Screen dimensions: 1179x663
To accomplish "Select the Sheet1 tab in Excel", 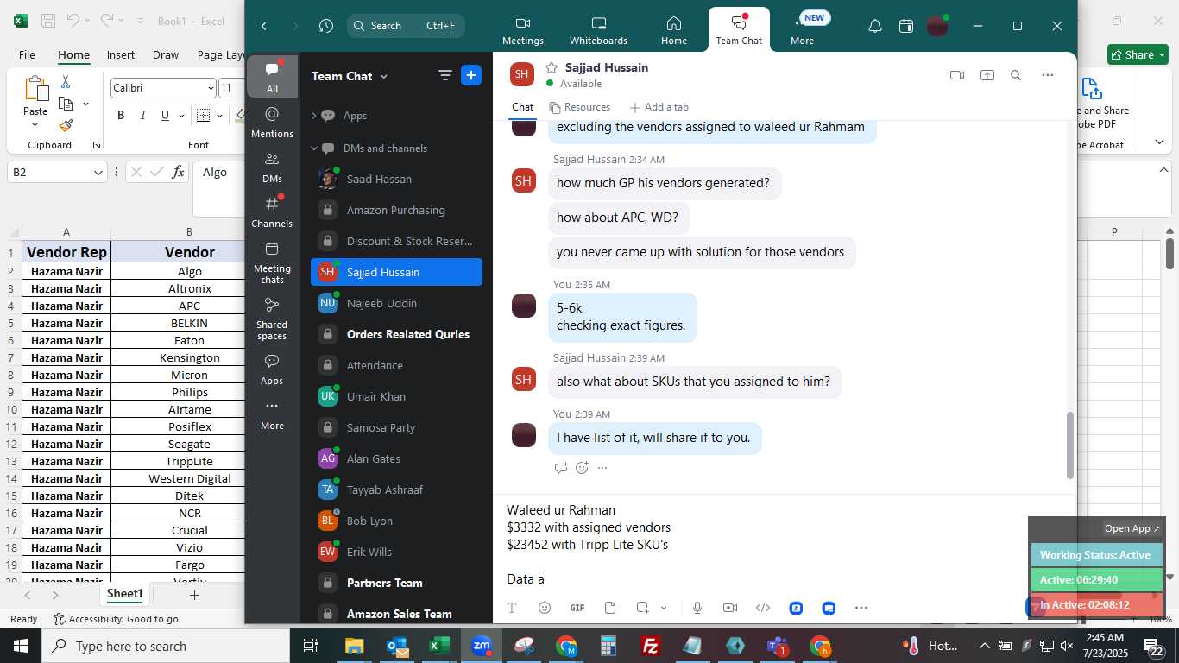I will pyautogui.click(x=124, y=594).
